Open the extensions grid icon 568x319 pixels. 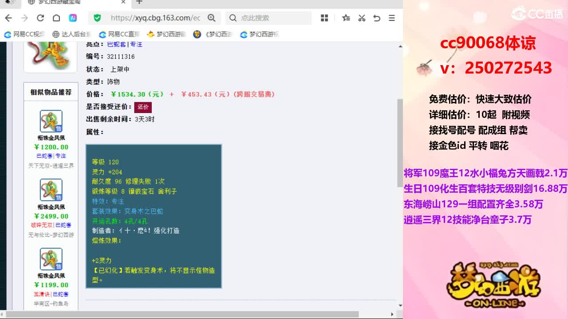(324, 18)
